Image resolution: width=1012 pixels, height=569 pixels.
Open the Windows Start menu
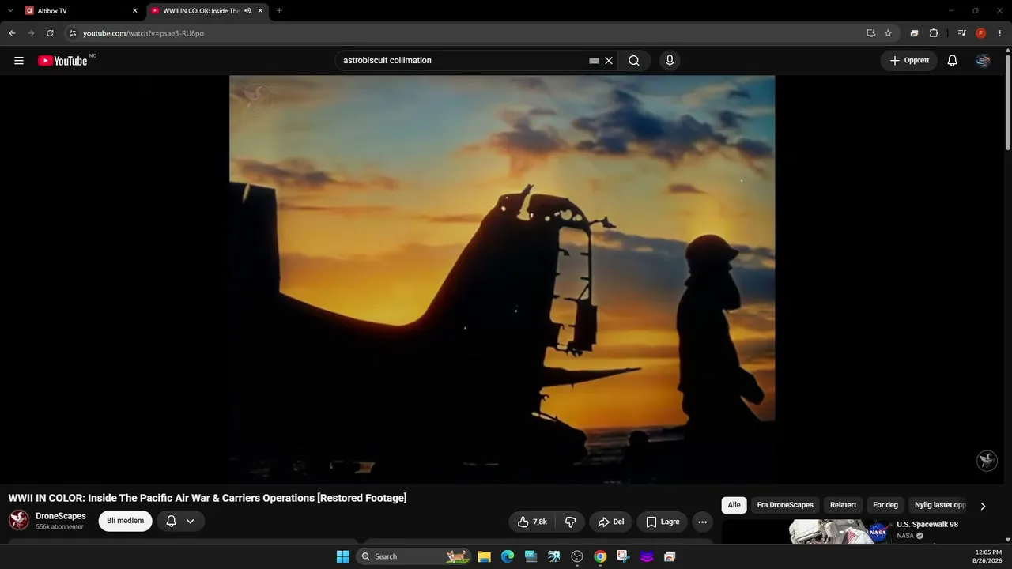[342, 556]
